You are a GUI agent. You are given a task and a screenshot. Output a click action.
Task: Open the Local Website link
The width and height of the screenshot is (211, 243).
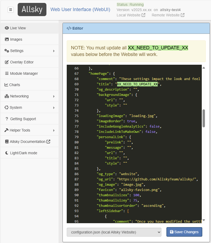tap(131, 15)
